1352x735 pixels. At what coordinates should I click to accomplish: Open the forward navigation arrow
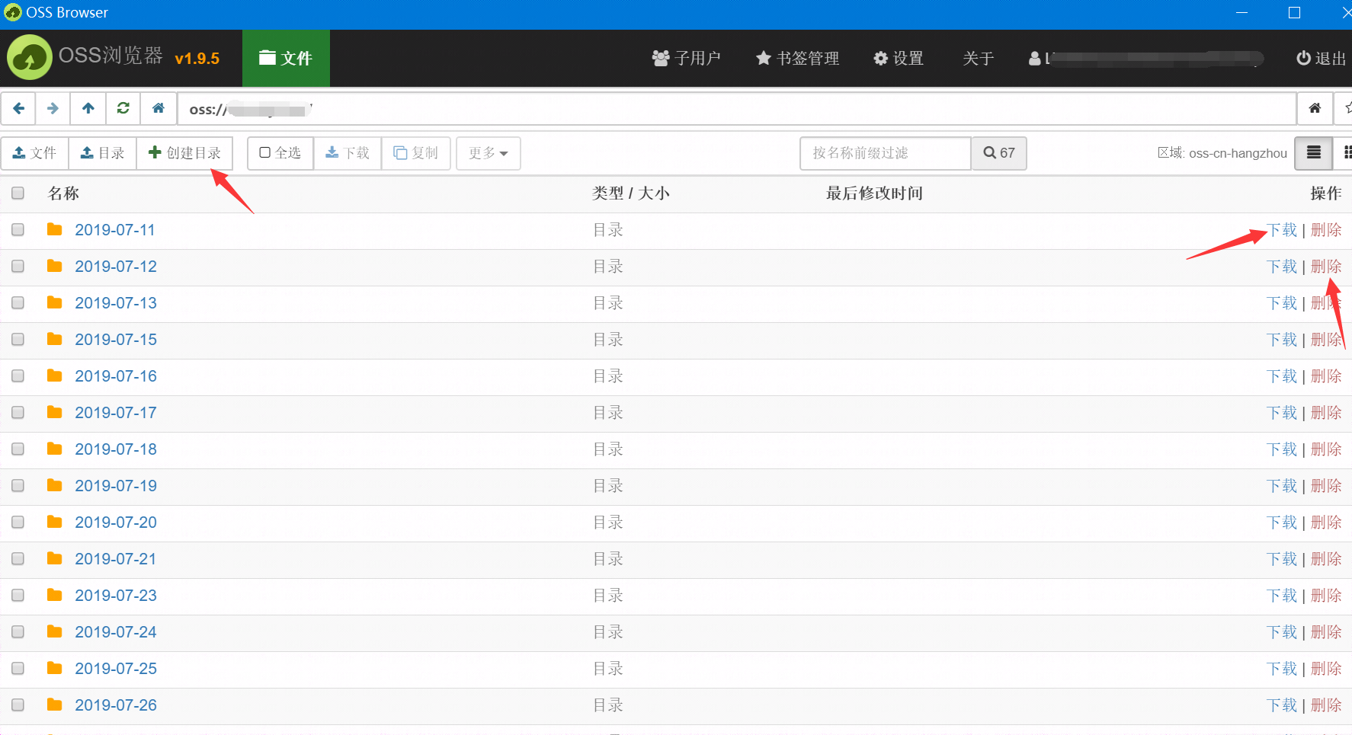click(53, 108)
